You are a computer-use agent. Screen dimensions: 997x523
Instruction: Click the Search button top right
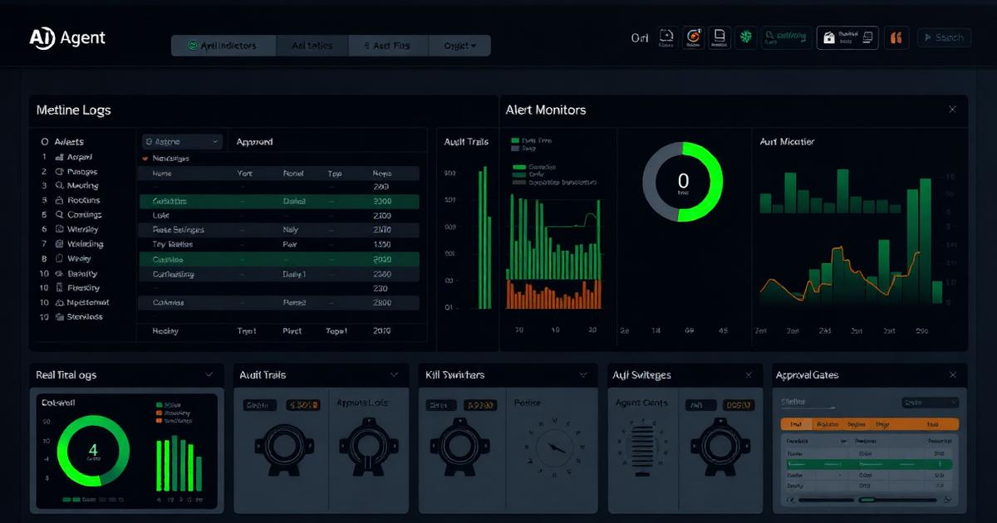[x=944, y=37]
